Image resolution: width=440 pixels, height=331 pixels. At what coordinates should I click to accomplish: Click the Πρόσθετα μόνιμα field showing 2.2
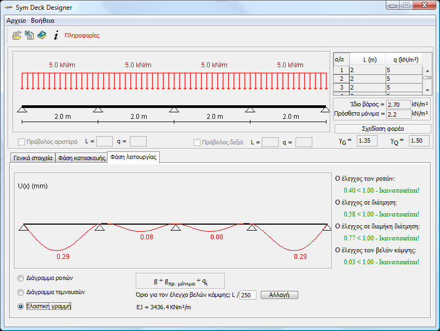(x=399, y=114)
